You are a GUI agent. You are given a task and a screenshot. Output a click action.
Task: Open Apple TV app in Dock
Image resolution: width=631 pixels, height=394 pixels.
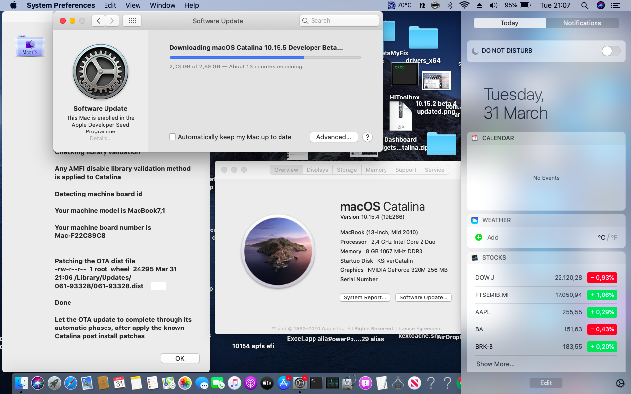pos(267,383)
